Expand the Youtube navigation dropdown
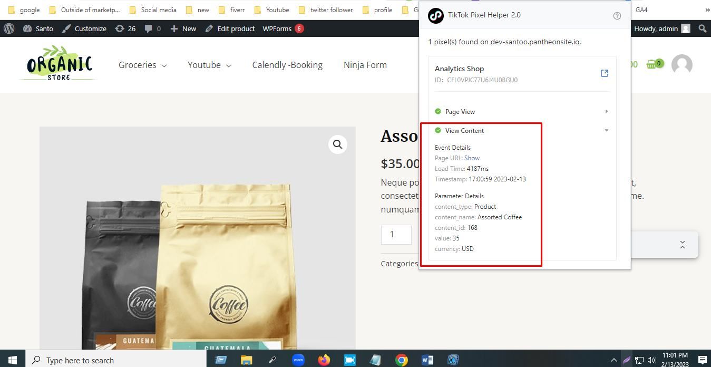 click(209, 65)
